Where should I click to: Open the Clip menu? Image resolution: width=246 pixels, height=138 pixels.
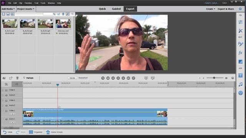click(x=20, y=3)
